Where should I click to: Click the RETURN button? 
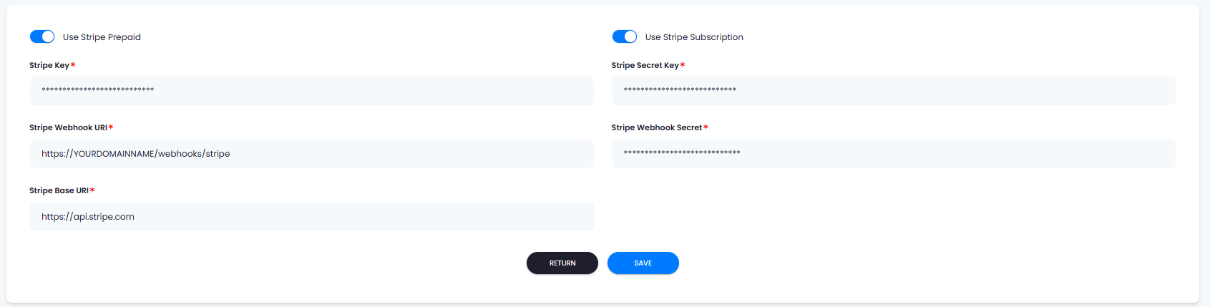562,263
